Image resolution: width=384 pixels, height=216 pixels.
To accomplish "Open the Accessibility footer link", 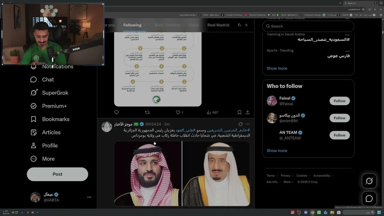I will (x=322, y=175).
